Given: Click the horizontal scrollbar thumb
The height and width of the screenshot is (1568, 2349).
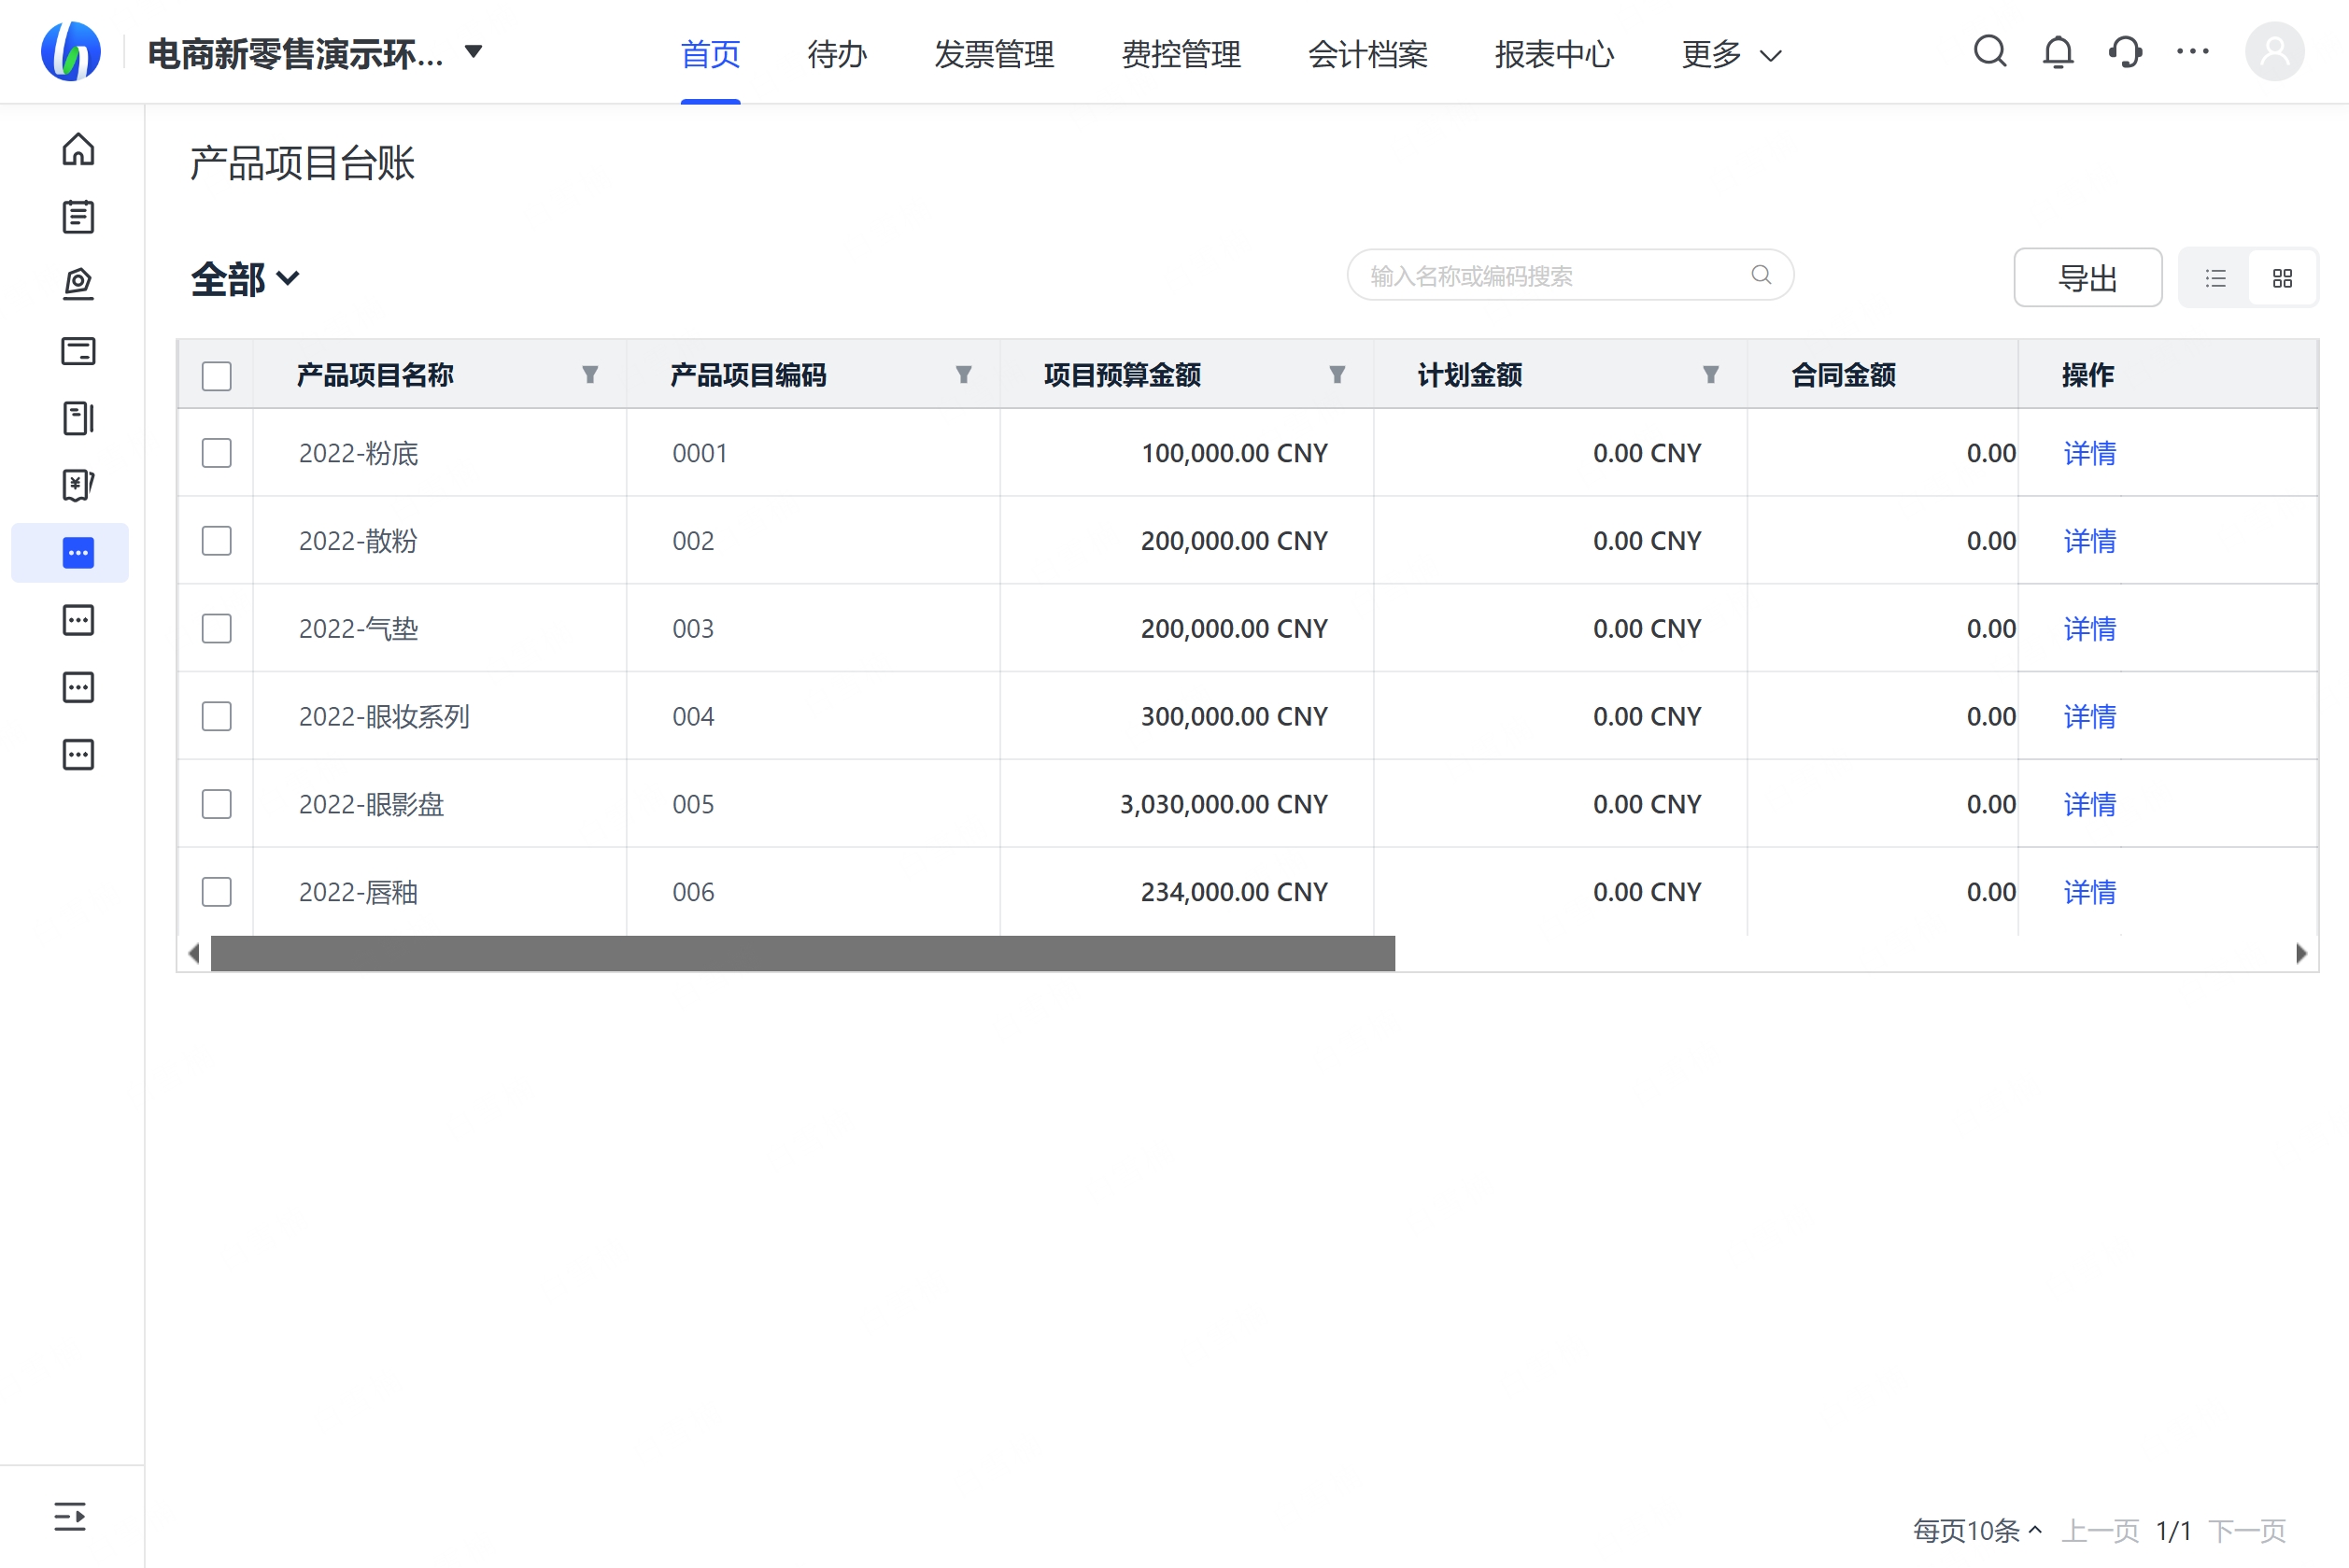Looking at the screenshot, I should click(x=803, y=953).
